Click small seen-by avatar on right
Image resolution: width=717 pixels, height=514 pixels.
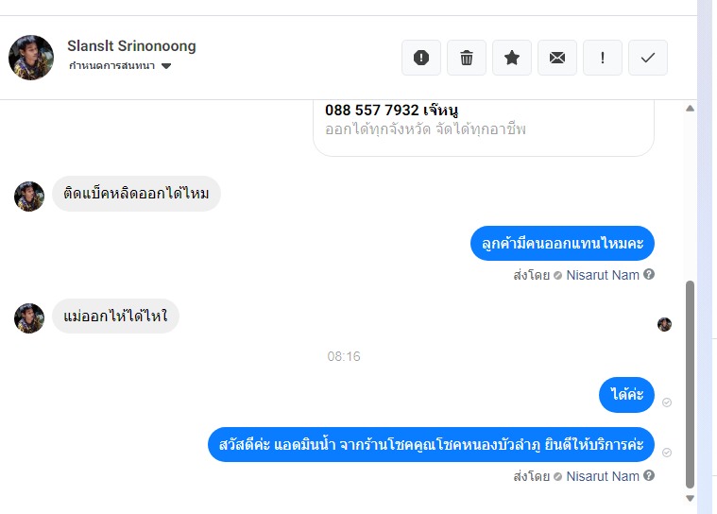click(664, 324)
